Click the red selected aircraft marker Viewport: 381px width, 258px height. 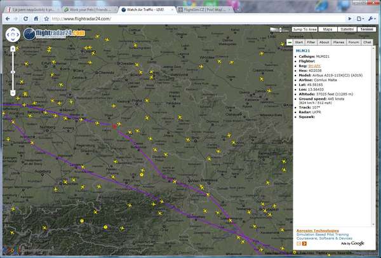pyautogui.click(x=115, y=126)
